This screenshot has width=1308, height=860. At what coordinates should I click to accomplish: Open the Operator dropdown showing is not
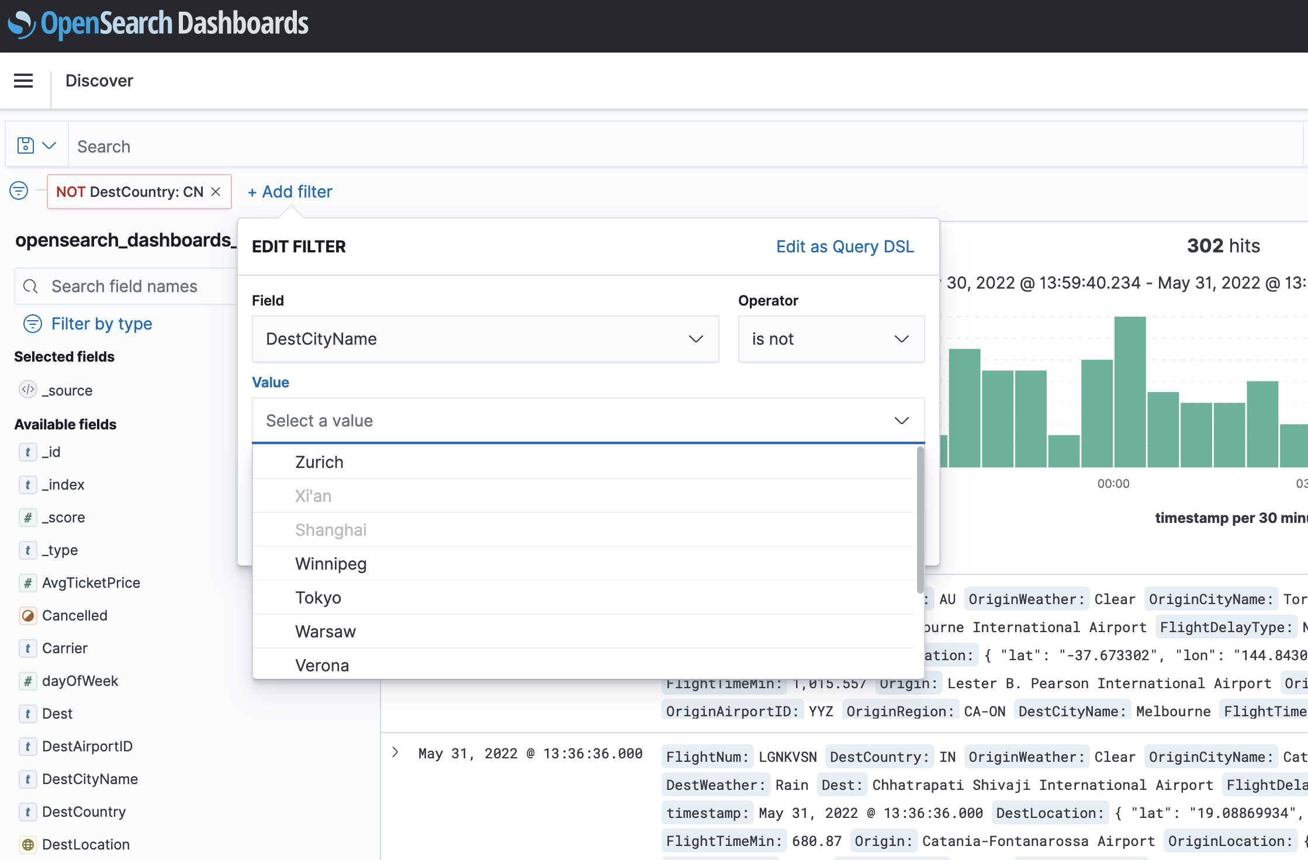(831, 339)
